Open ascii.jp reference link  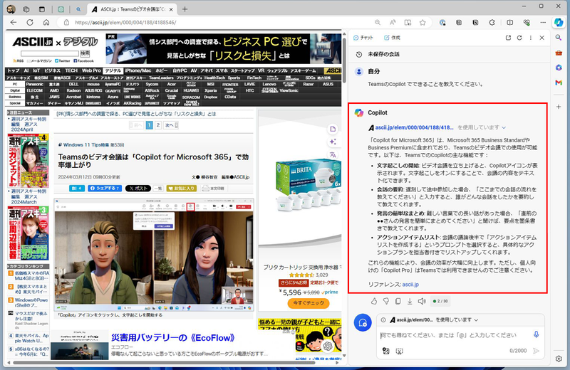point(410,285)
